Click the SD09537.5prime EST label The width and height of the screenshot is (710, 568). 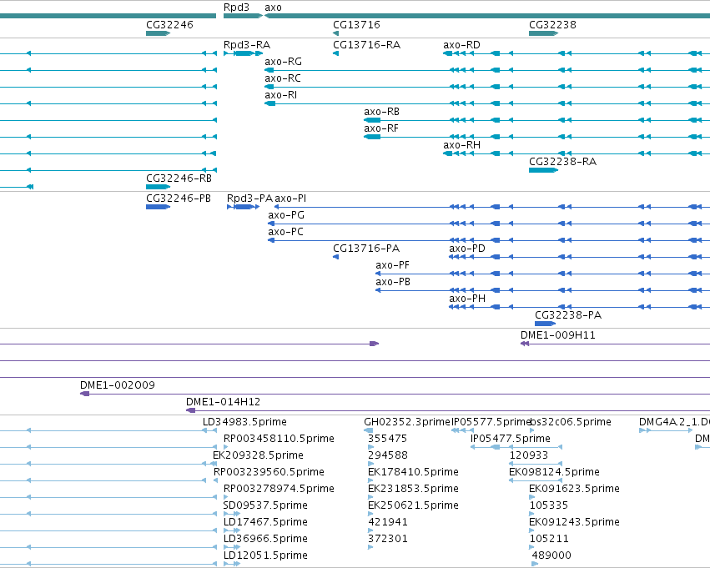point(264,505)
